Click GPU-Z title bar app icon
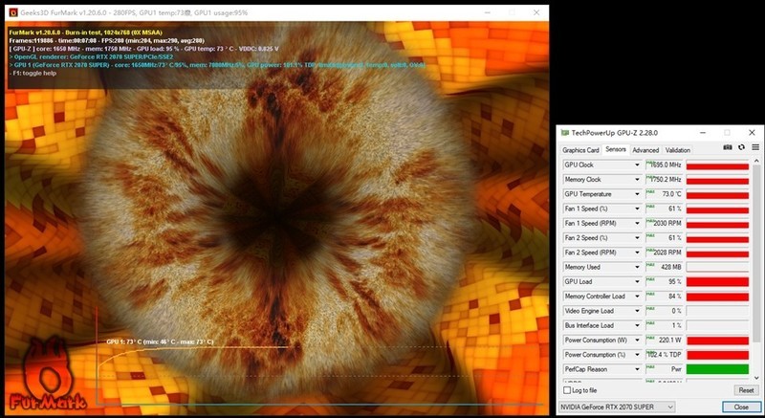 pyautogui.click(x=565, y=133)
